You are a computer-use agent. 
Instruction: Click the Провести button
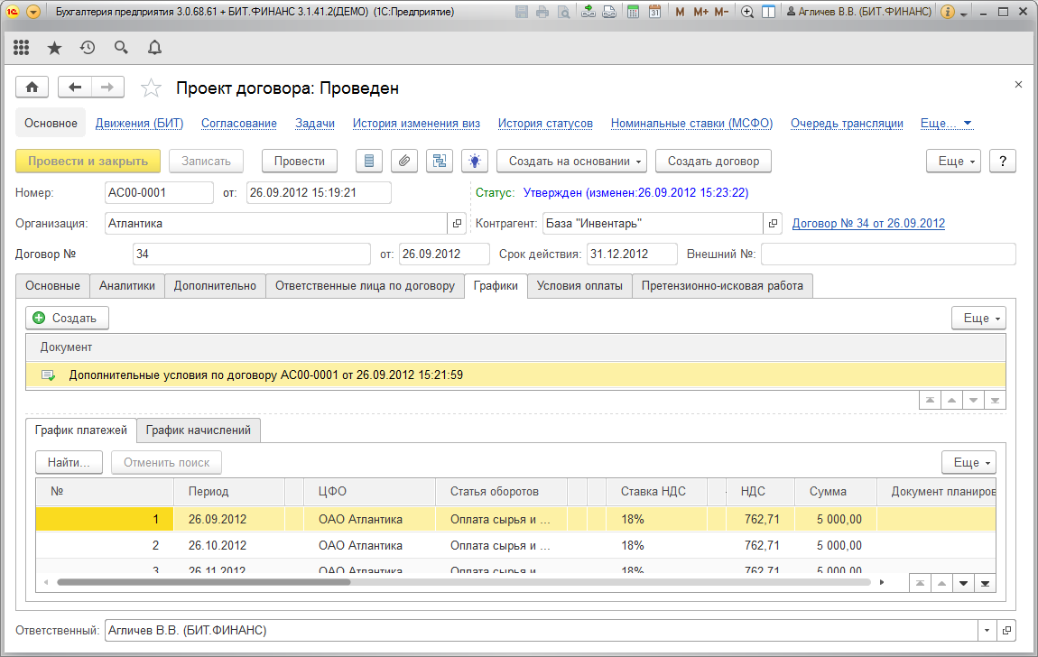[x=300, y=161]
